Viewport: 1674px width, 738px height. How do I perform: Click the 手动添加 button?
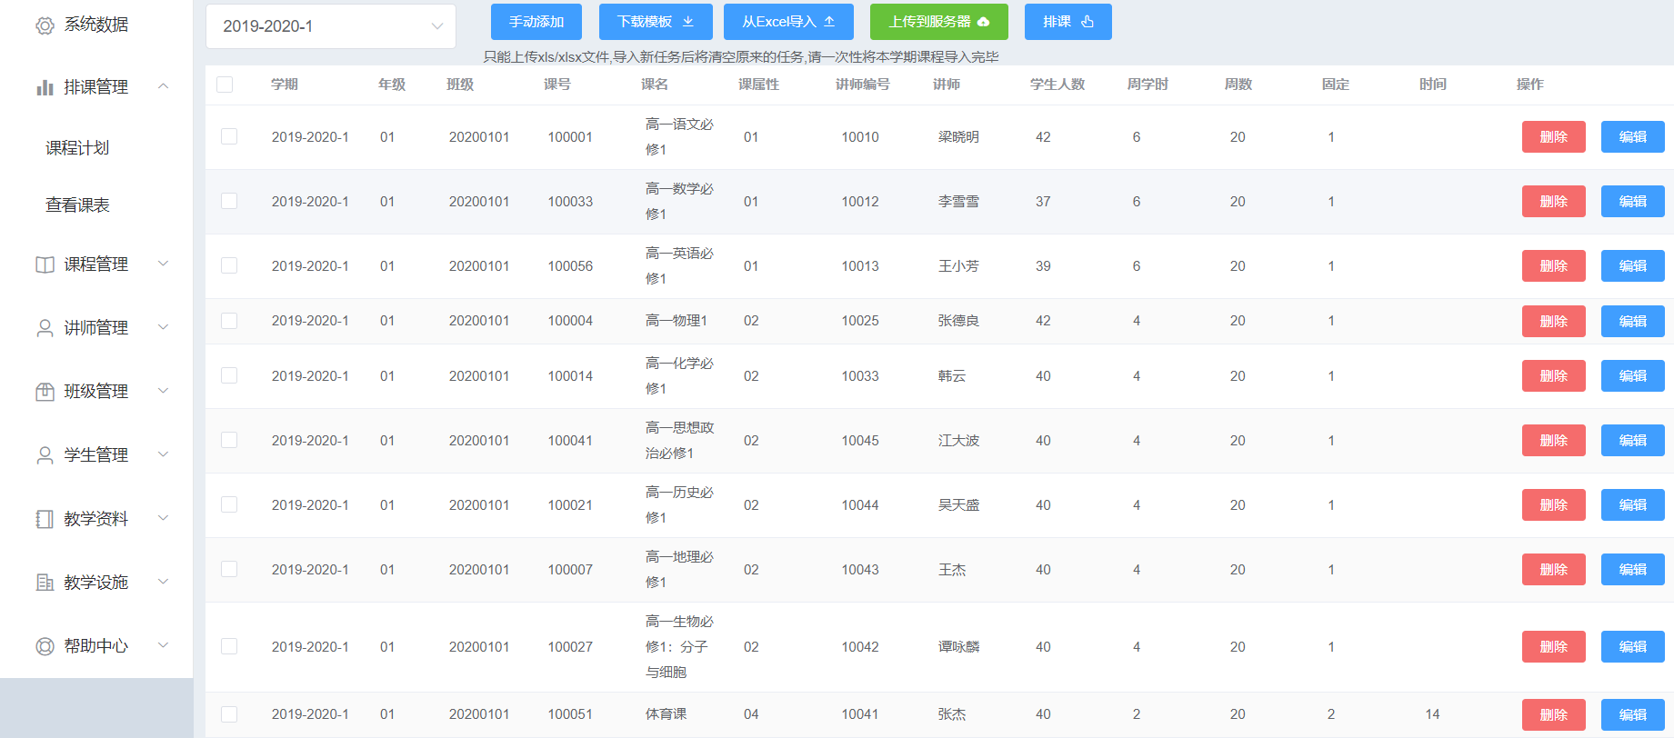click(x=536, y=22)
